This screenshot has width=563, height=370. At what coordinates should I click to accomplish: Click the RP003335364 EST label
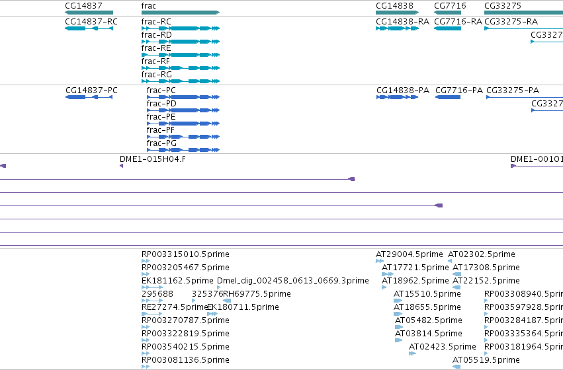pyautogui.click(x=523, y=334)
